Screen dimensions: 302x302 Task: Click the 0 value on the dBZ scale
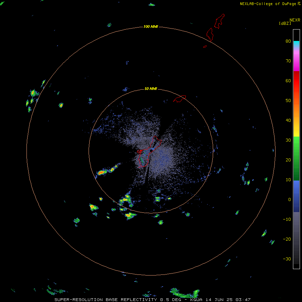click(x=290, y=200)
